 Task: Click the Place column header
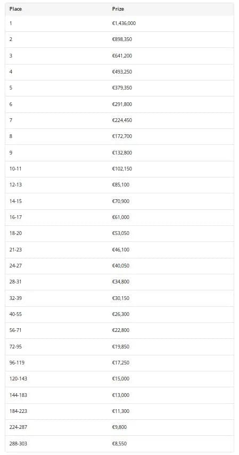15,9
